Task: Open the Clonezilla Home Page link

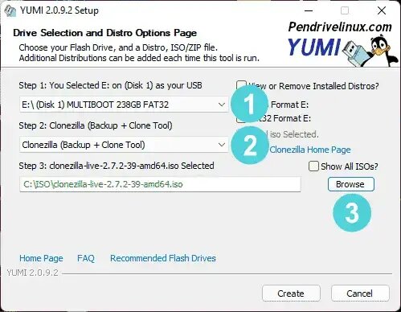Action: [310, 150]
